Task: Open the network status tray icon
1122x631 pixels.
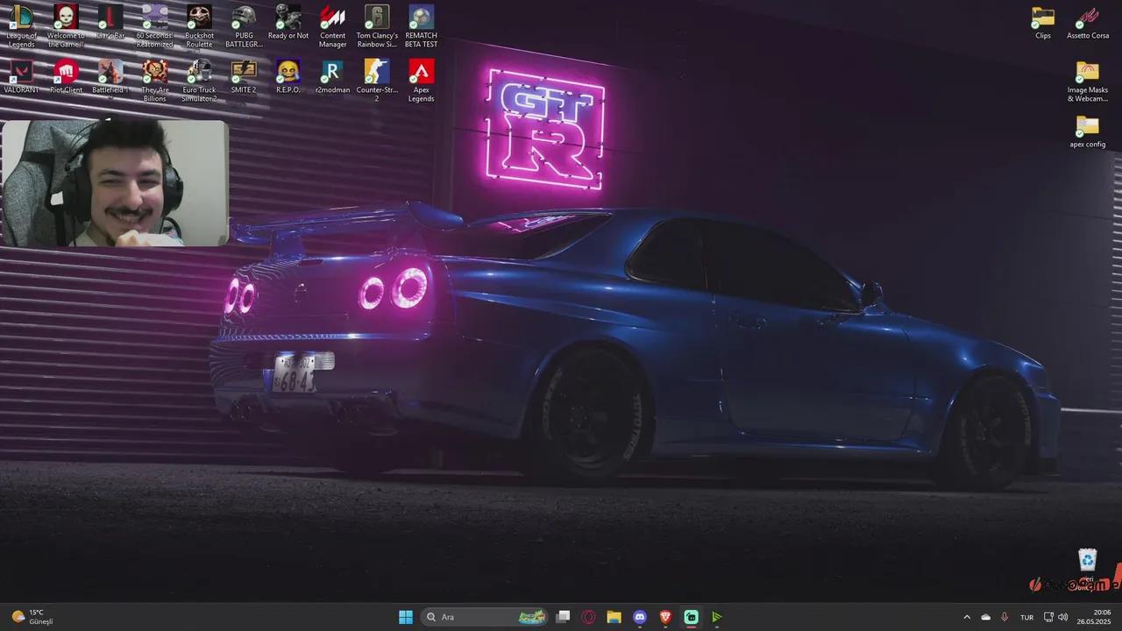Action: click(x=1048, y=617)
